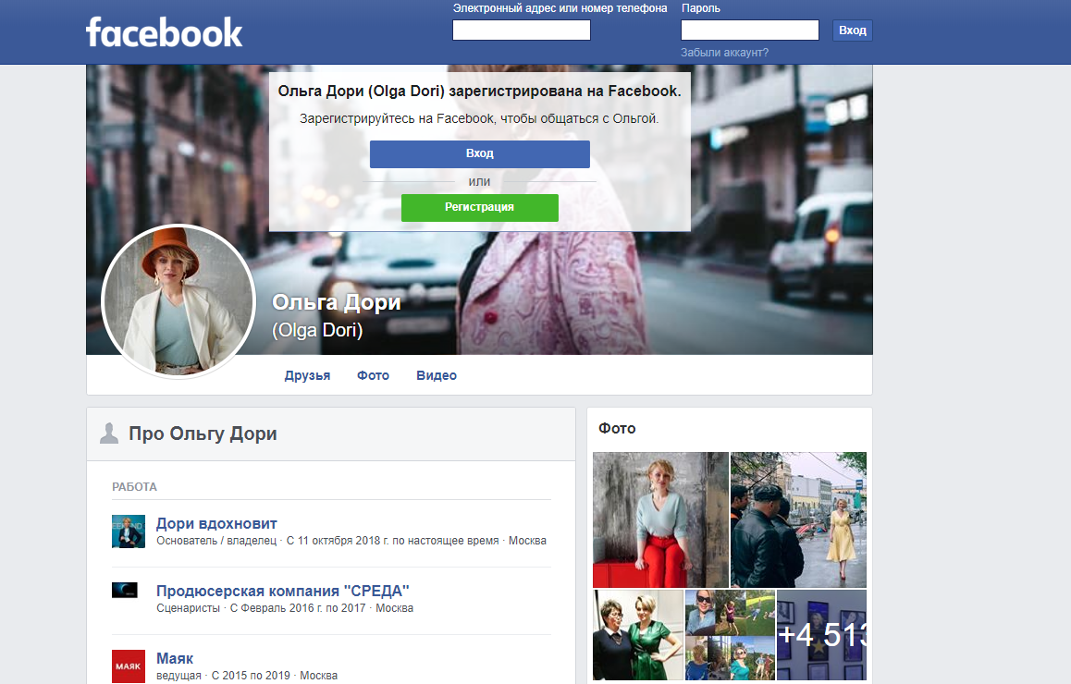Click the text Сценаристы
Screen dimensions: 1071x684
[189, 608]
